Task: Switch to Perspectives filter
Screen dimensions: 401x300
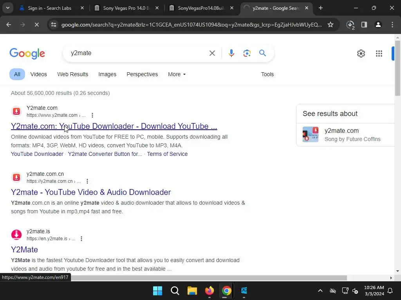Action: pyautogui.click(x=142, y=74)
